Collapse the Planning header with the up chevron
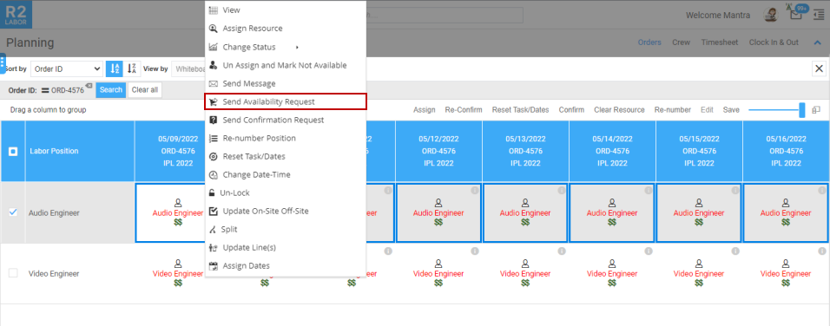The height and width of the screenshot is (326, 830). click(x=817, y=42)
